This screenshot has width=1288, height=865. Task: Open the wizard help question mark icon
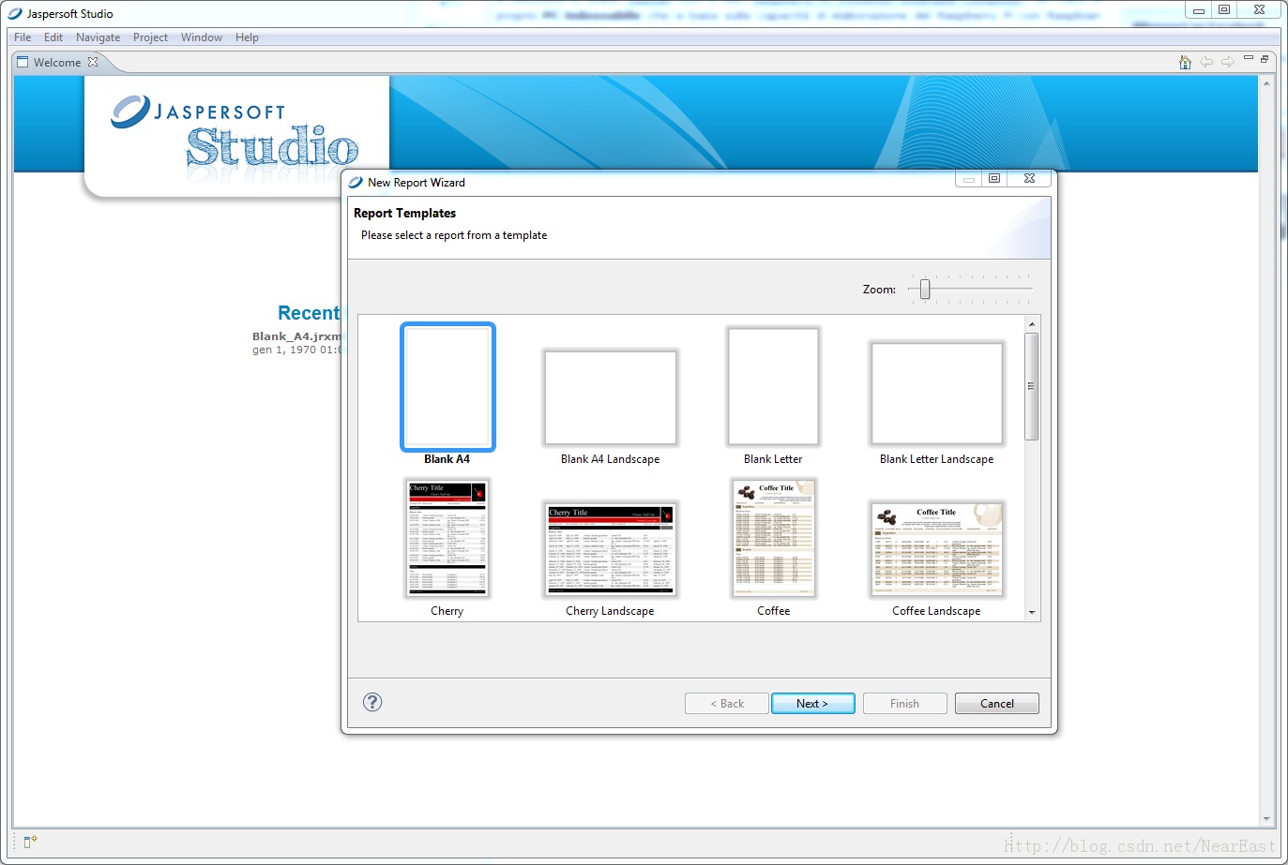372,702
